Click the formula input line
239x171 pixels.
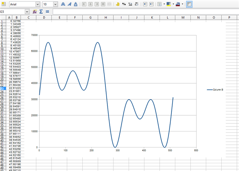146,12
